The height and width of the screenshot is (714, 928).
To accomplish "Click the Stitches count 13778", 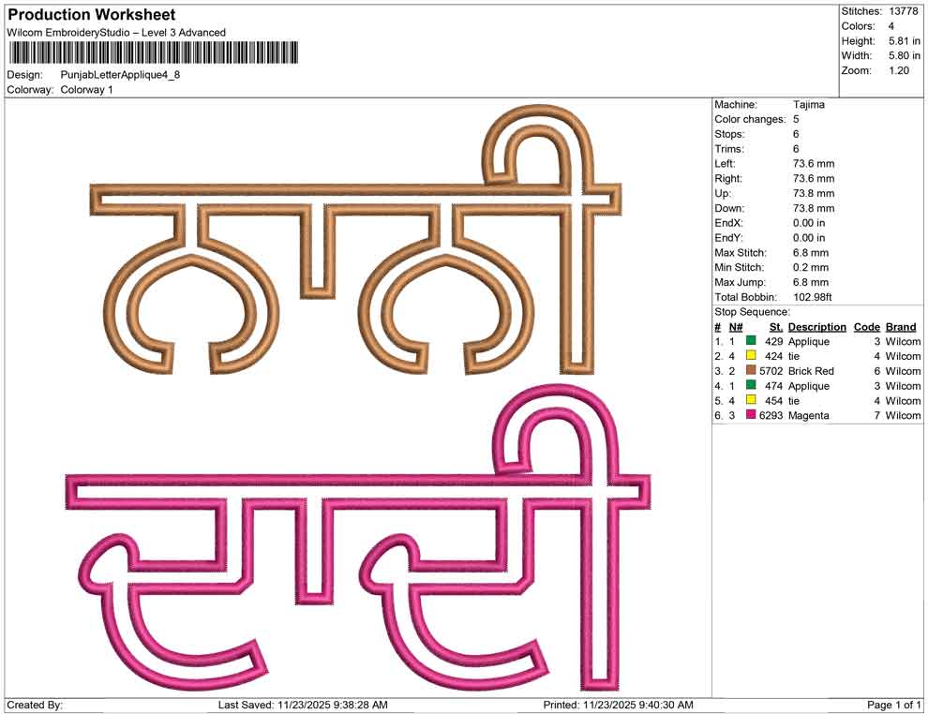I will tap(905, 10).
